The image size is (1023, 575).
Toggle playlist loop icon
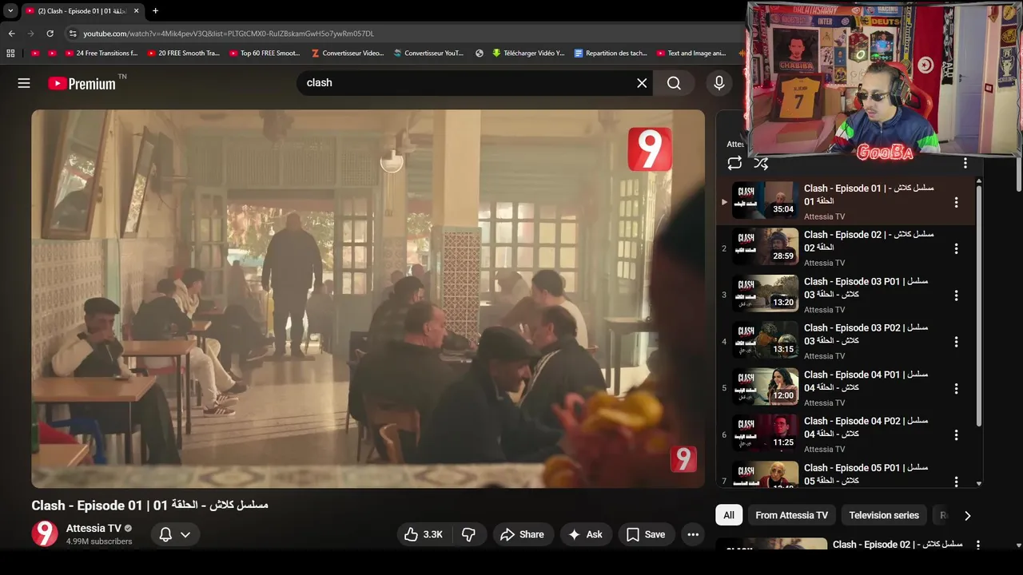click(734, 163)
